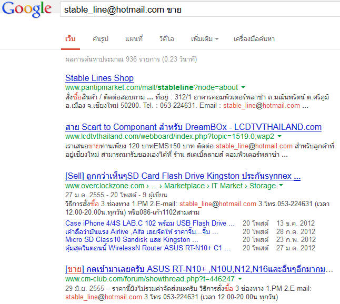
Task: Open WirelessN Router ASUS RT-N10+ C1 sublink
Action: click(148, 248)
